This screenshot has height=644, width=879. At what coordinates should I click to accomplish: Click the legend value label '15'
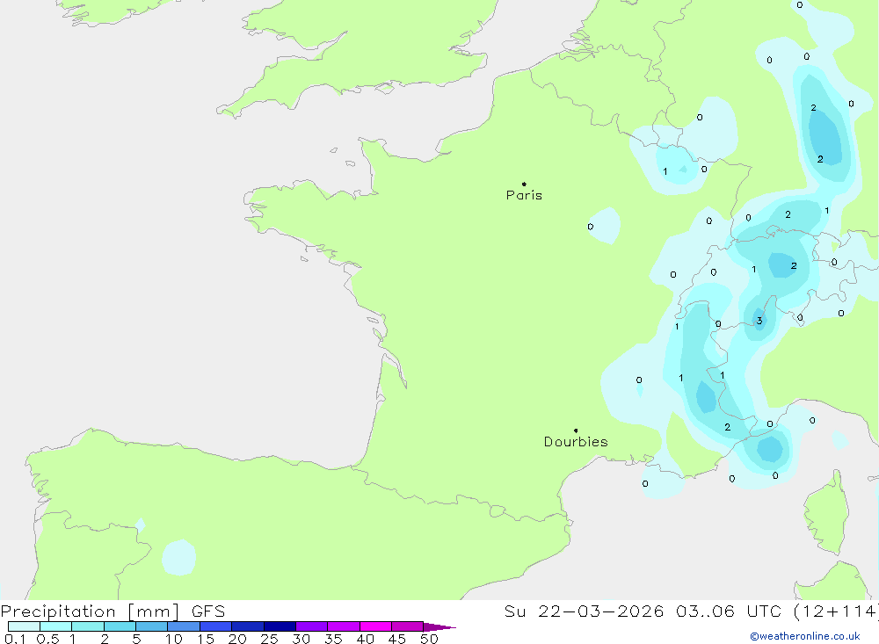(x=206, y=639)
